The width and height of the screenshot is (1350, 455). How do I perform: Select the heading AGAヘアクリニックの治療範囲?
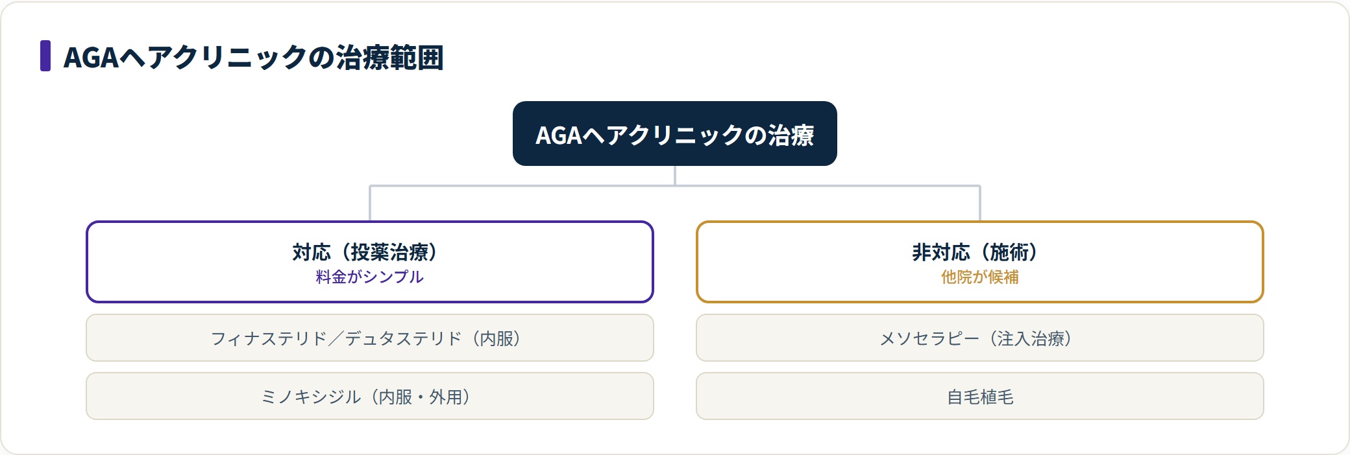pyautogui.click(x=254, y=57)
